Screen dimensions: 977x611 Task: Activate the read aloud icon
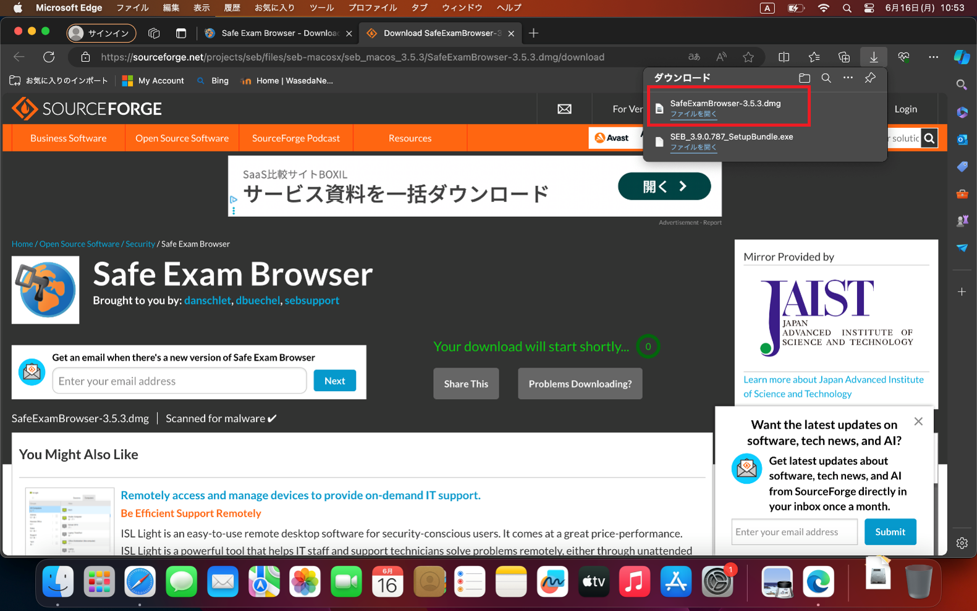(x=721, y=57)
